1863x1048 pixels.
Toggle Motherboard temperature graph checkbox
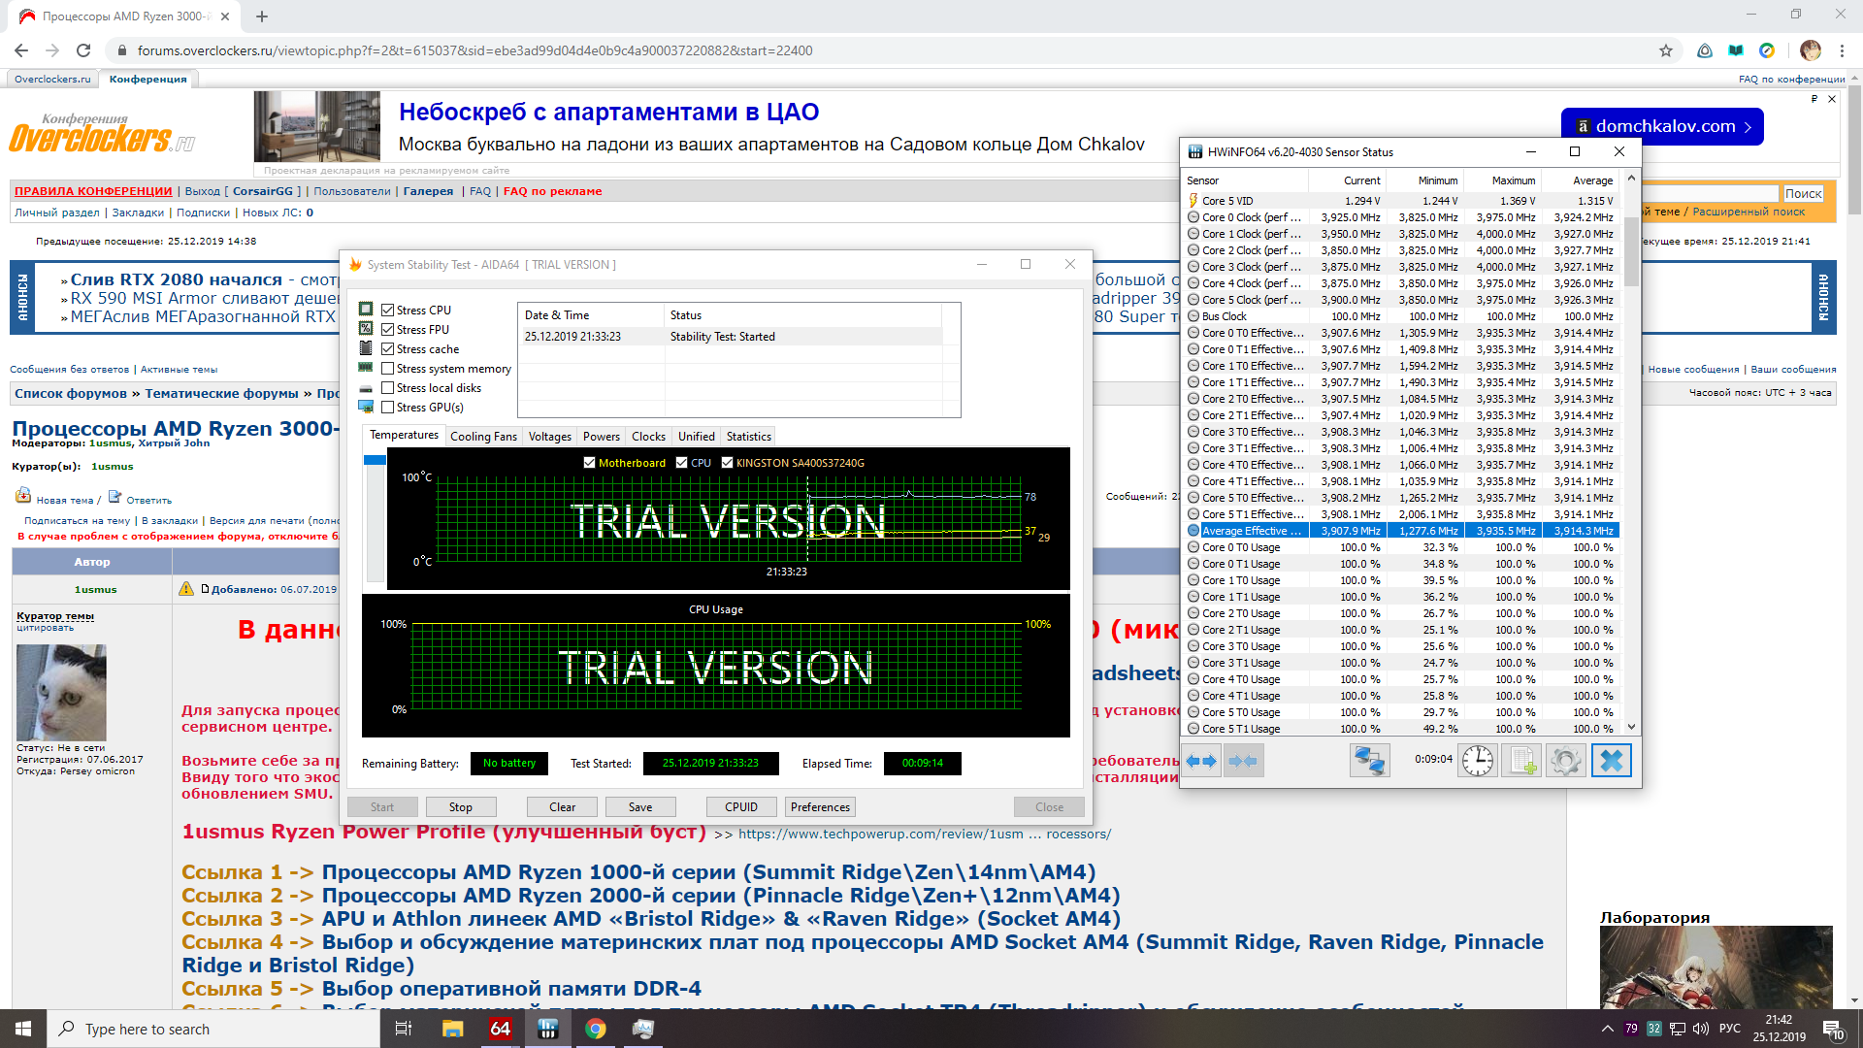coord(589,463)
